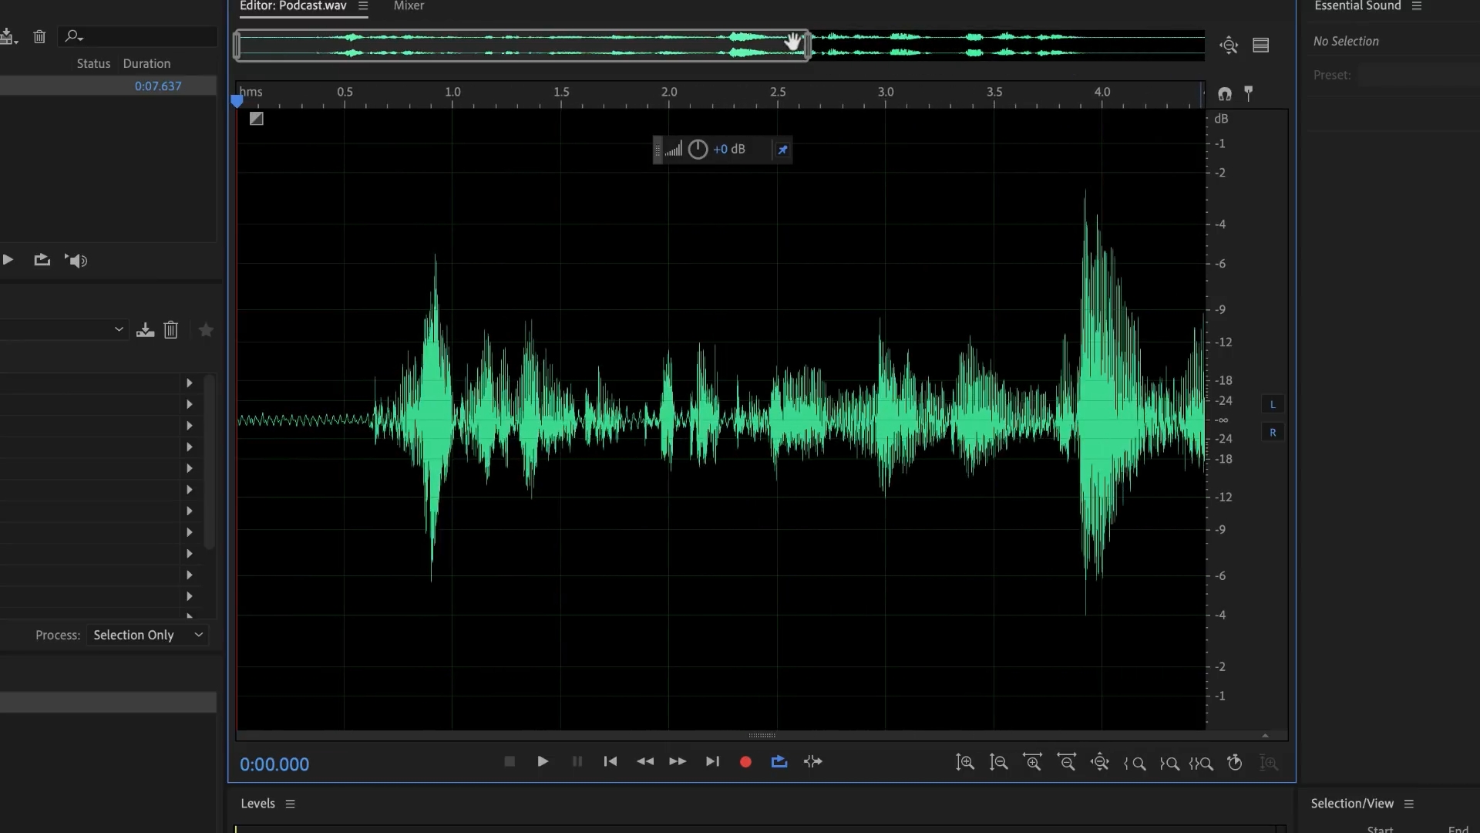Viewport: 1480px width, 833px height.
Task: Start playback with the Play button
Action: point(543,762)
